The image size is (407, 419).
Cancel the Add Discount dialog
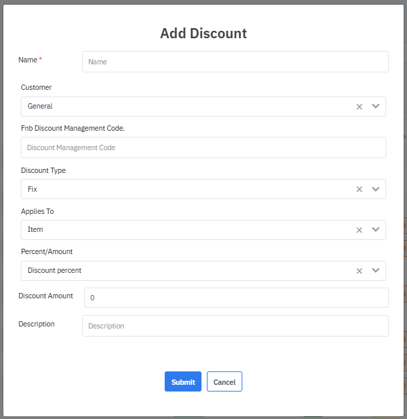tap(224, 382)
